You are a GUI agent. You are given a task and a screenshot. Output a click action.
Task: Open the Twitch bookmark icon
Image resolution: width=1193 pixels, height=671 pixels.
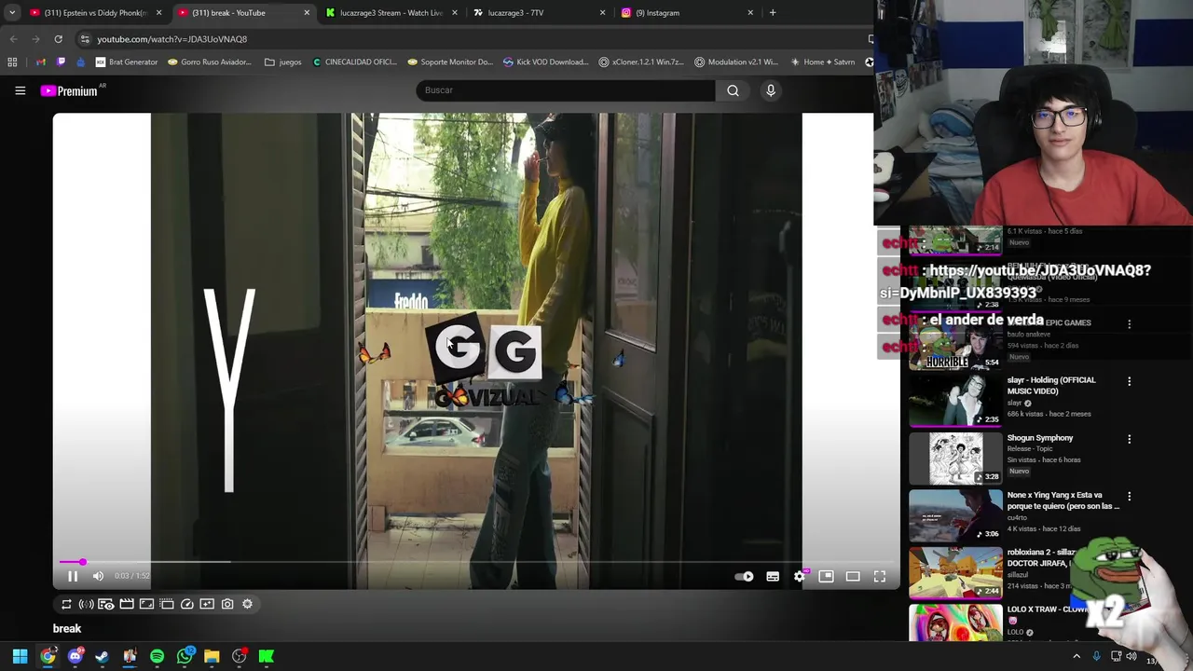click(62, 62)
